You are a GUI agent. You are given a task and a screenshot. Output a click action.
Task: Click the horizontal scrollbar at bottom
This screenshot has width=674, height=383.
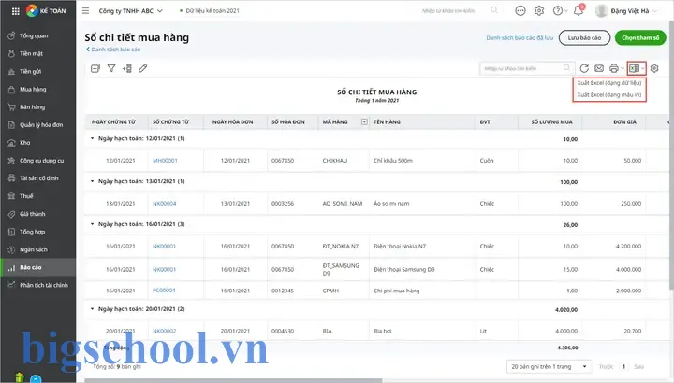click(233, 380)
